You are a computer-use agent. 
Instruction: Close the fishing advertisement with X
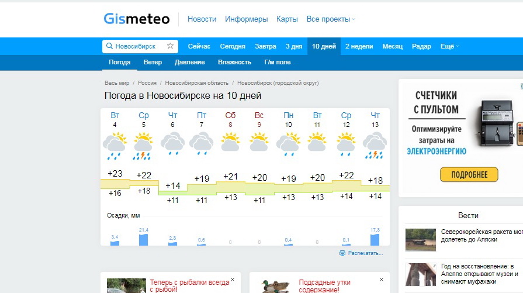tap(232, 280)
